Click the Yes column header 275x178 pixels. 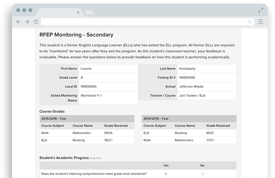point(166,165)
